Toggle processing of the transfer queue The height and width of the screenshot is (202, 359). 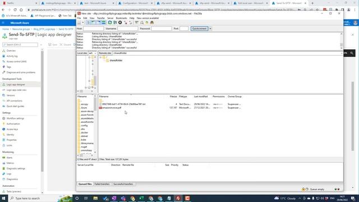click(x=115, y=22)
